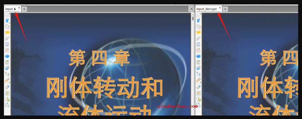
Task: Open chain Links panel in input_decrypt pane
Action: pyautogui.click(x=198, y=80)
